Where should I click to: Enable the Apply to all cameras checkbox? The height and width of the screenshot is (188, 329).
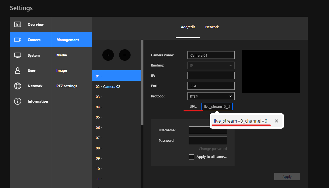pos(191,157)
